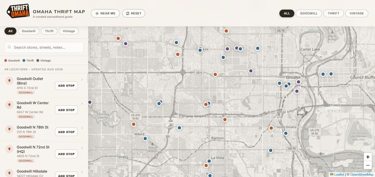Add Goodwill N 78th St as stop
This screenshot has height=177, width=375.
[67, 132]
